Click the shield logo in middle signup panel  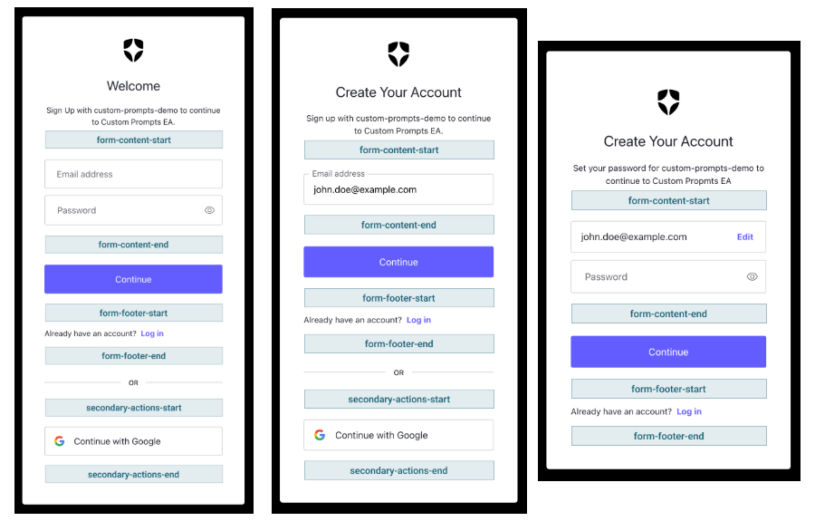(398, 54)
